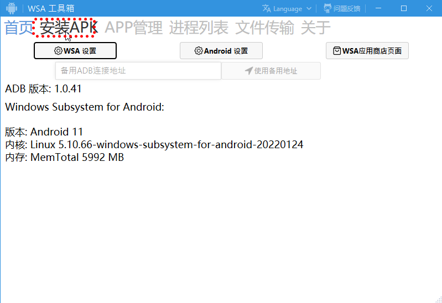Open the Language selection menu

click(288, 9)
